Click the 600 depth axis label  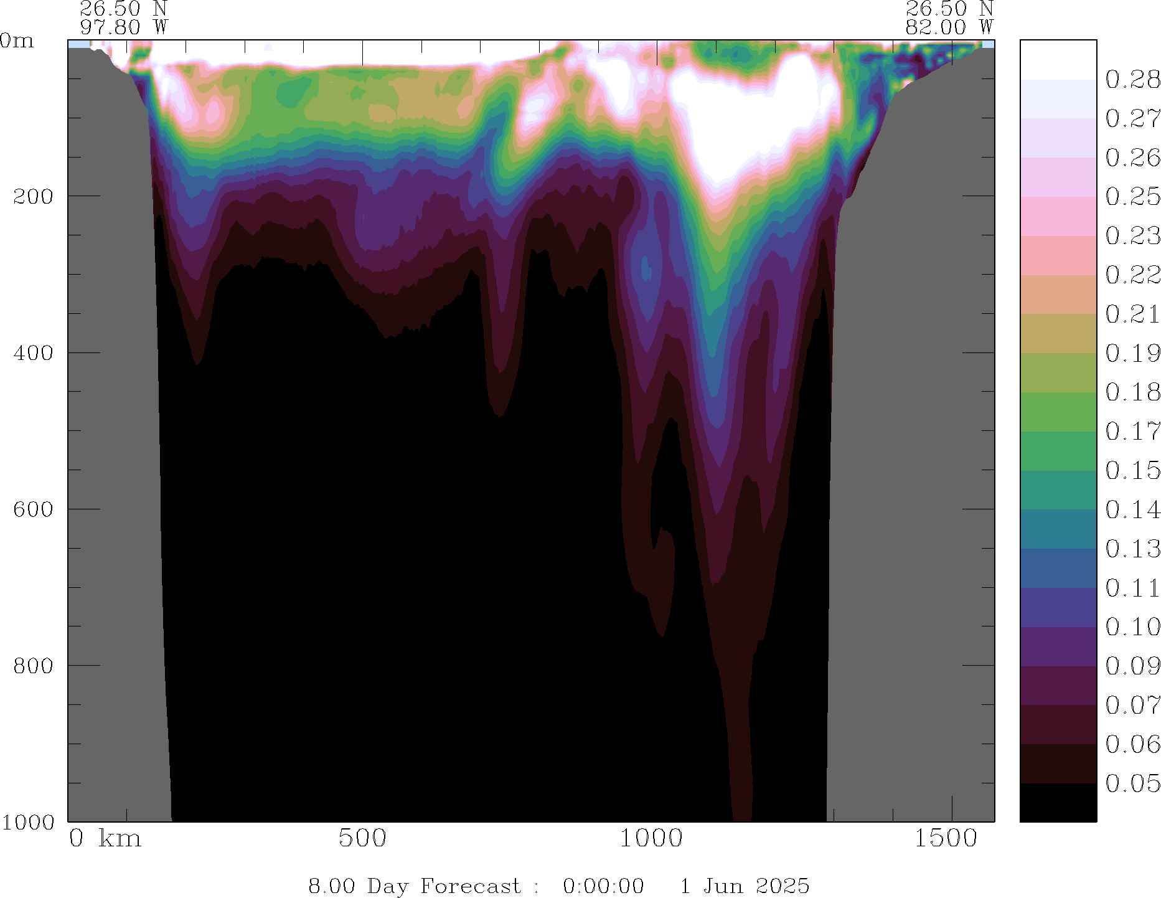point(33,509)
